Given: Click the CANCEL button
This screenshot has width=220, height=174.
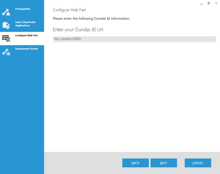Looking at the screenshot, I should pos(198,163).
